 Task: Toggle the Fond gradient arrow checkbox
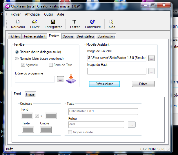37,116
